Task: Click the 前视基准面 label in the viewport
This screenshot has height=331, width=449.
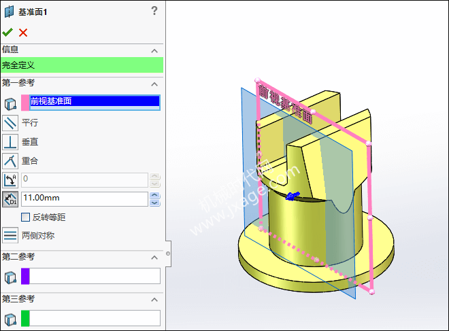Action: coord(285,103)
